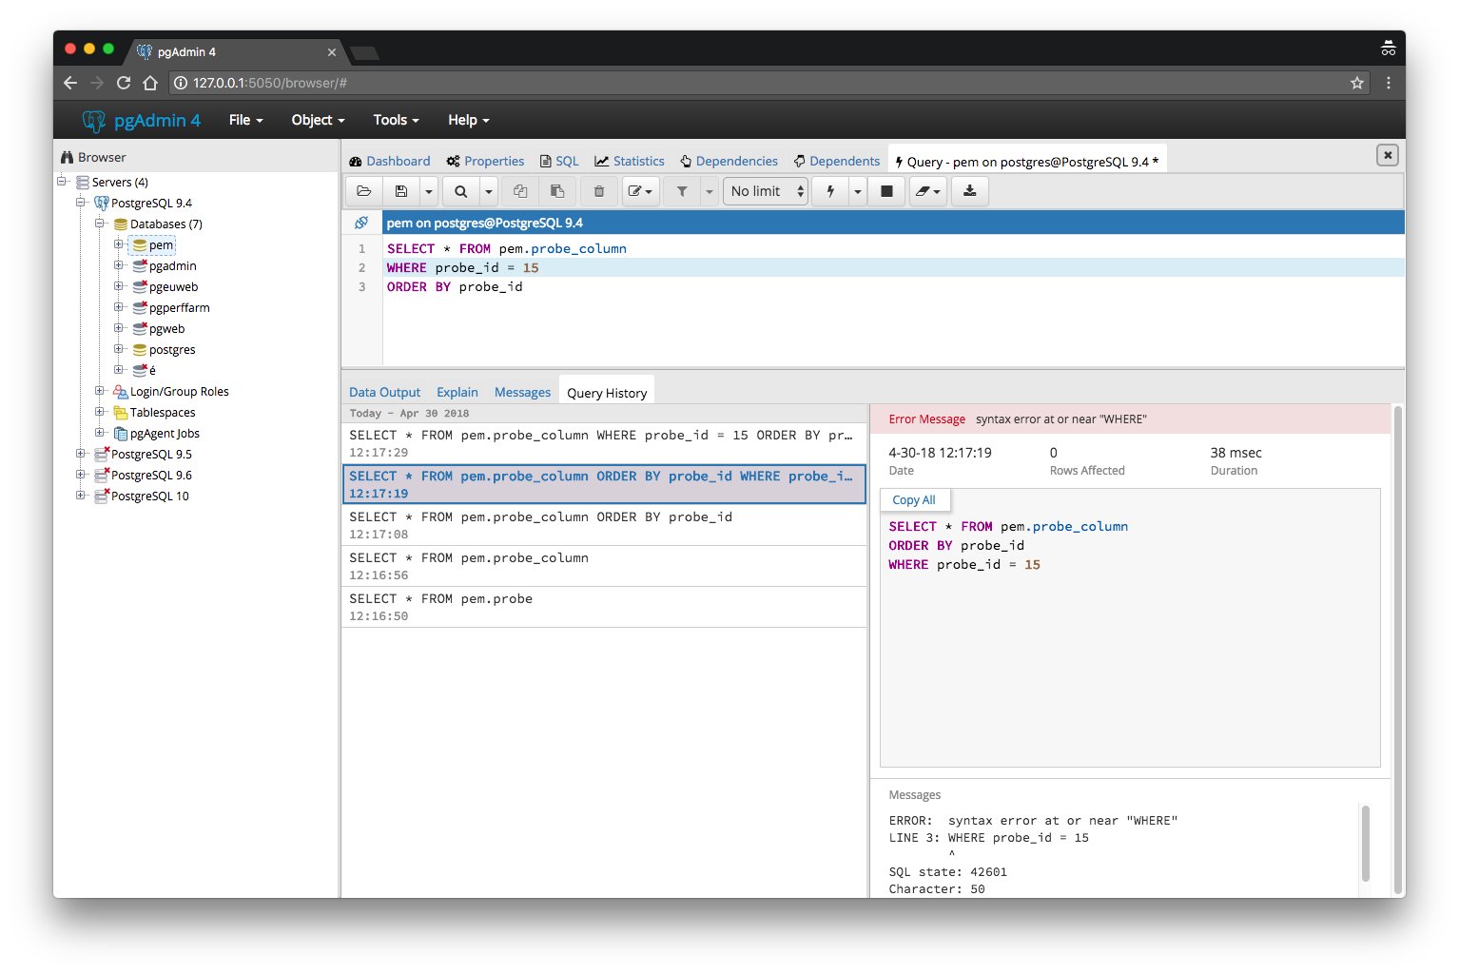Click the Download as CSV icon
The height and width of the screenshot is (974, 1459).
[x=970, y=191]
